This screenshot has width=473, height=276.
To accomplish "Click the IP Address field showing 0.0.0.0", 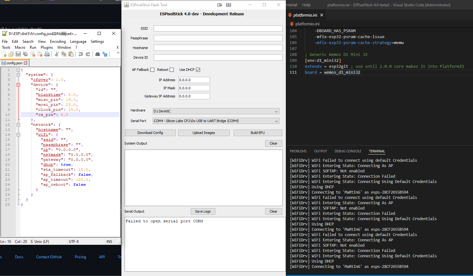I will click(x=194, y=80).
